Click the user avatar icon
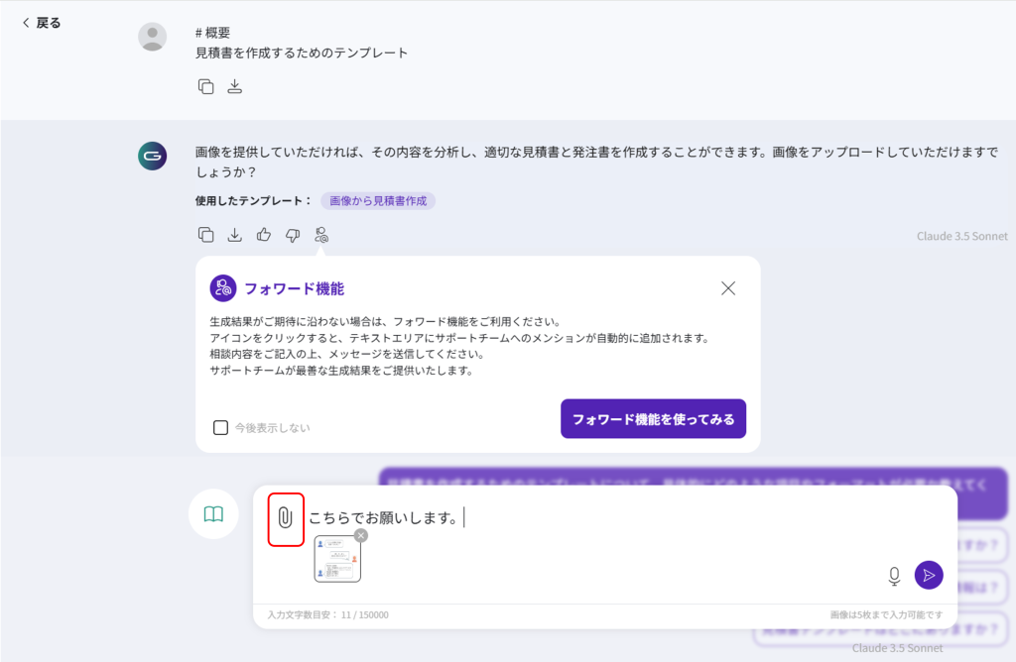The width and height of the screenshot is (1016, 662). coord(152,37)
